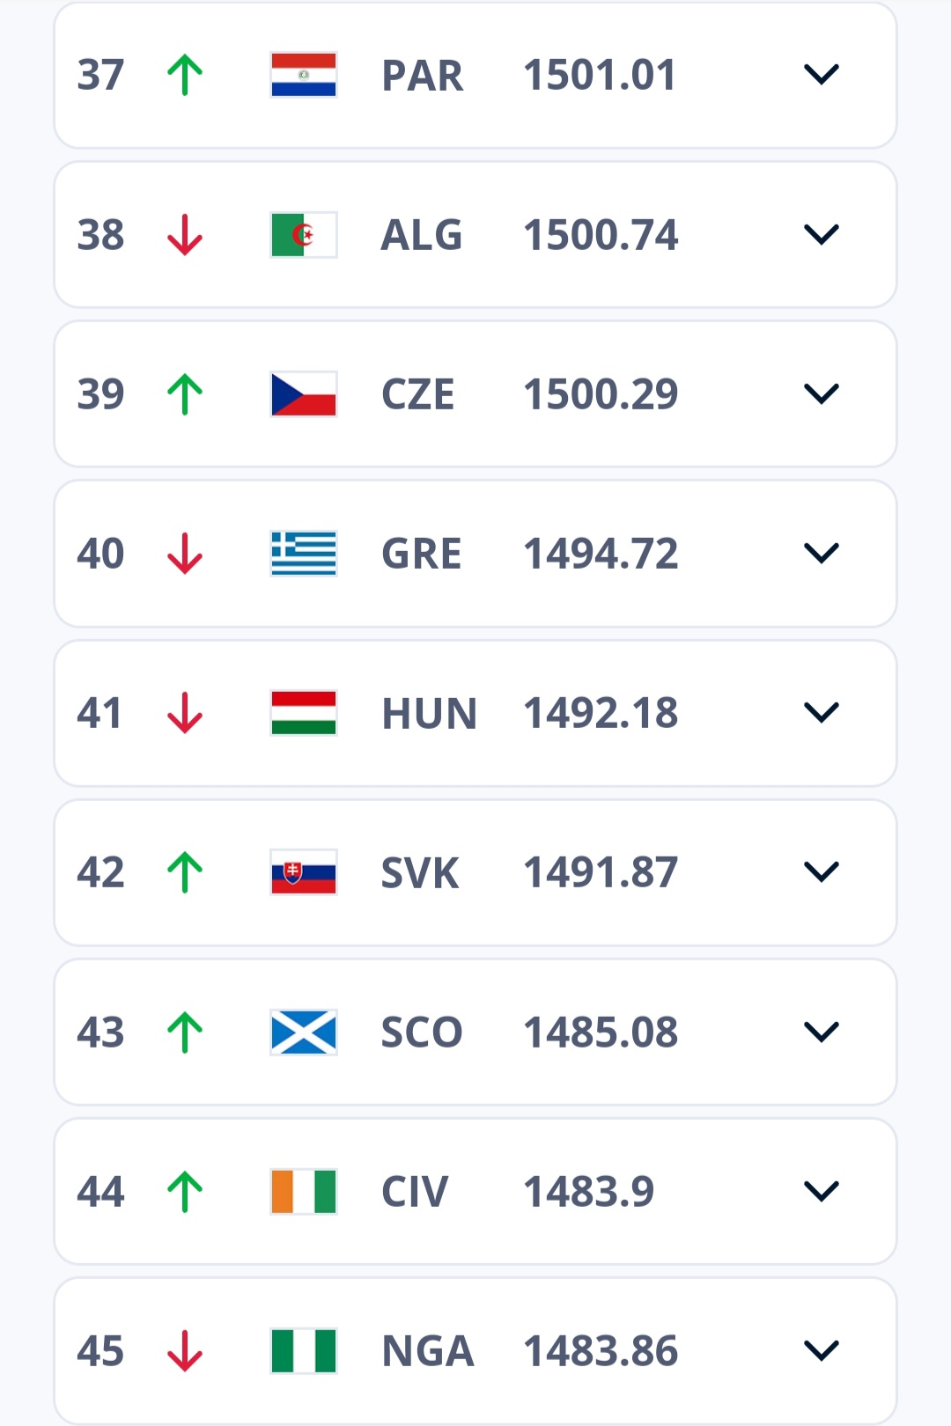Screen dimensions: 951x1426
Task: Click the red down arrow for rank 41
Action: (185, 713)
